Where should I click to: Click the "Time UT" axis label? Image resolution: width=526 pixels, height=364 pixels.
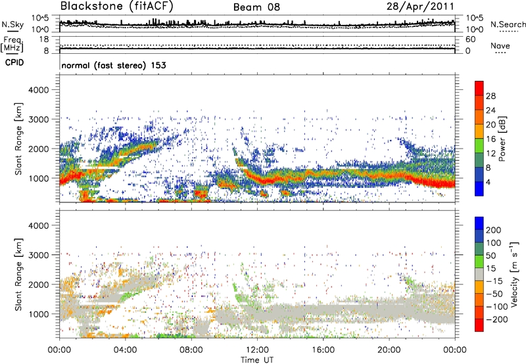pos(257,360)
